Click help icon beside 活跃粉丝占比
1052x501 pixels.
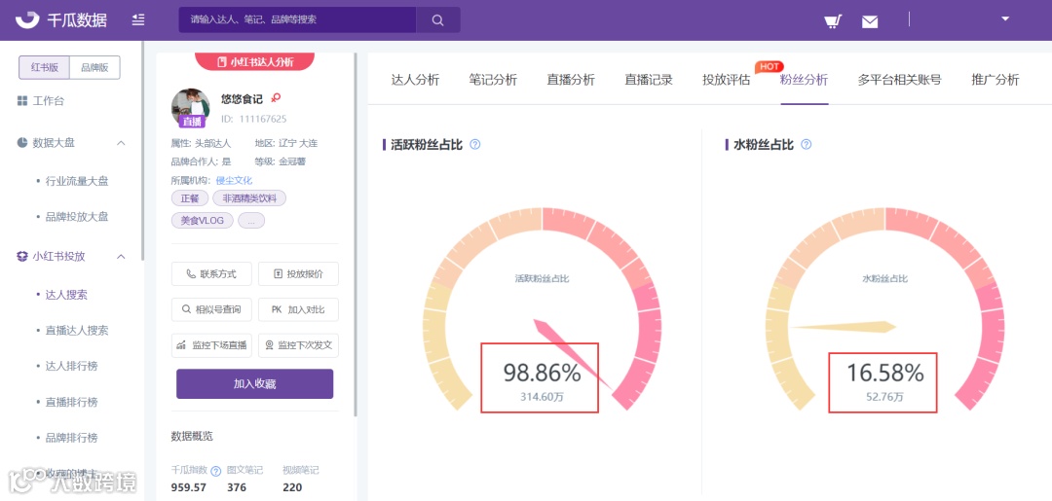click(475, 145)
